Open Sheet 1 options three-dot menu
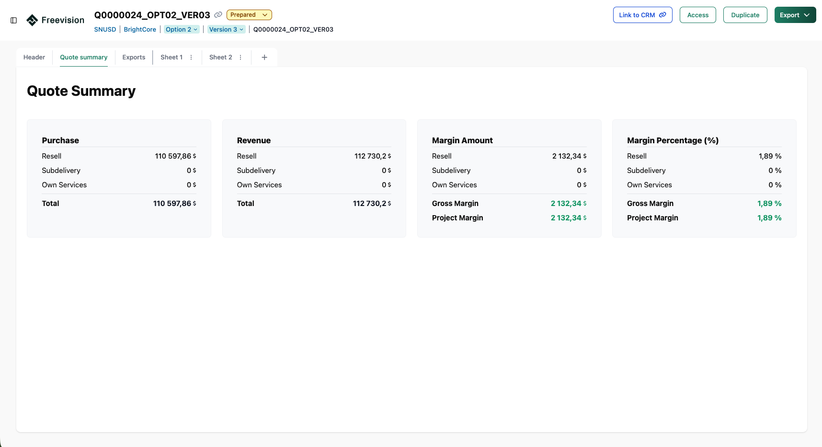 [x=191, y=57]
